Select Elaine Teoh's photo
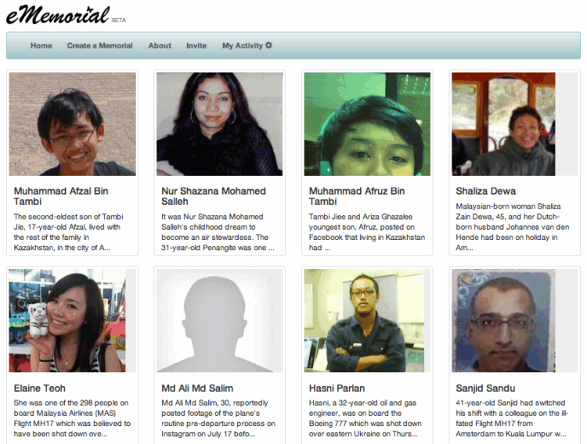 point(67,320)
